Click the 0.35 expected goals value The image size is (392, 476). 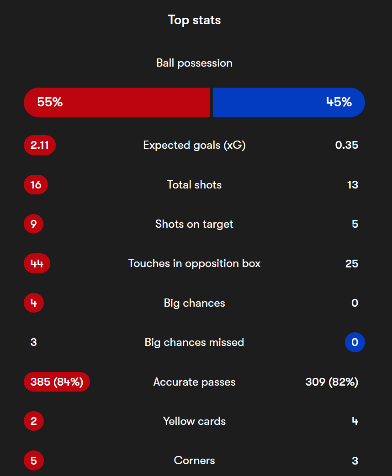(x=347, y=145)
